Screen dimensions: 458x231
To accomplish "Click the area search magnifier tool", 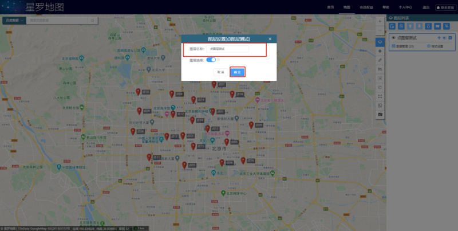I will click(380, 79).
